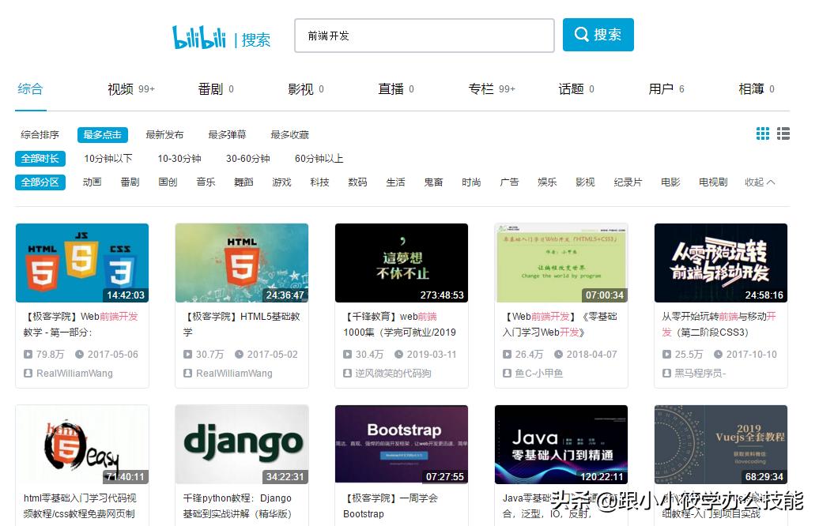
Task: Open the 综合 tab
Action: pos(30,88)
